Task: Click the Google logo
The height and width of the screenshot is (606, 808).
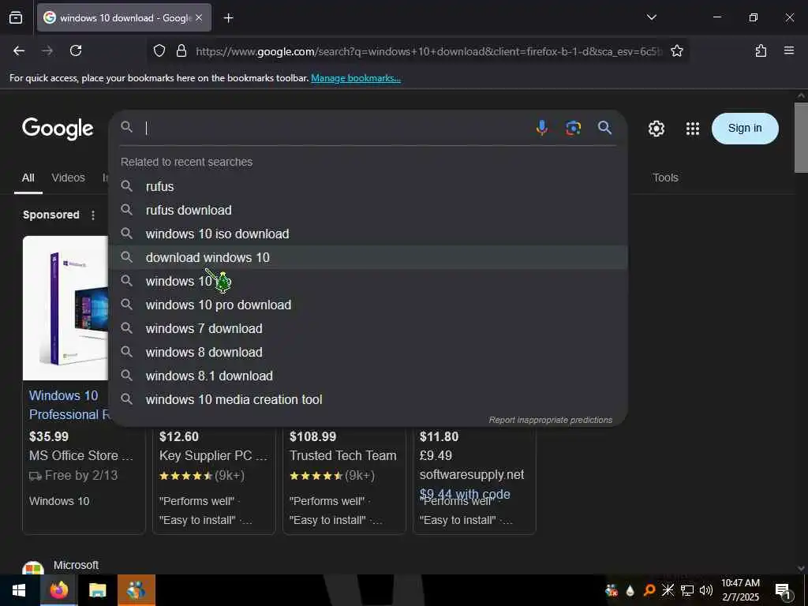Action: 58,129
